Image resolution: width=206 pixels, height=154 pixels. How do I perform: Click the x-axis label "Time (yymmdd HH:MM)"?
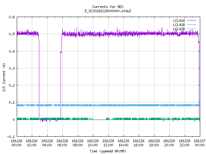(x=108, y=151)
